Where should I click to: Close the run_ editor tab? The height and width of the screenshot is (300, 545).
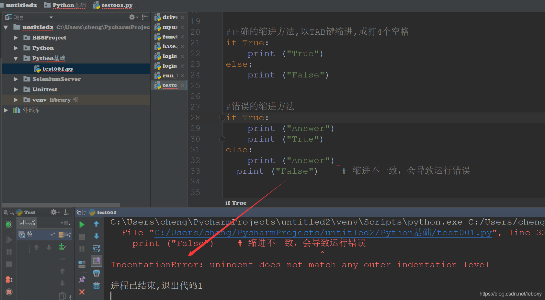click(x=183, y=75)
